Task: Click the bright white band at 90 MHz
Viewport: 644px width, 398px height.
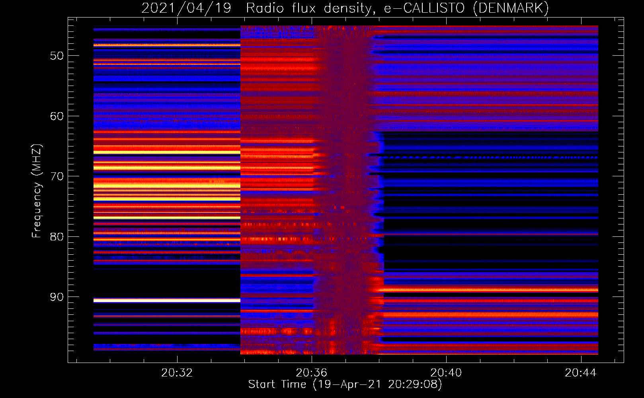Action: click(167, 300)
